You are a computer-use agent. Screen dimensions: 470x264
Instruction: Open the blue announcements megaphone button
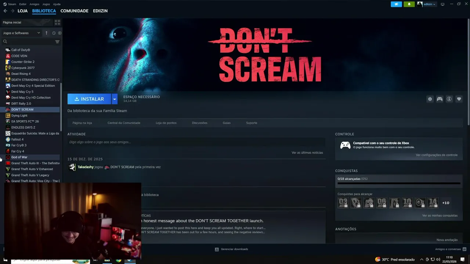click(396, 4)
